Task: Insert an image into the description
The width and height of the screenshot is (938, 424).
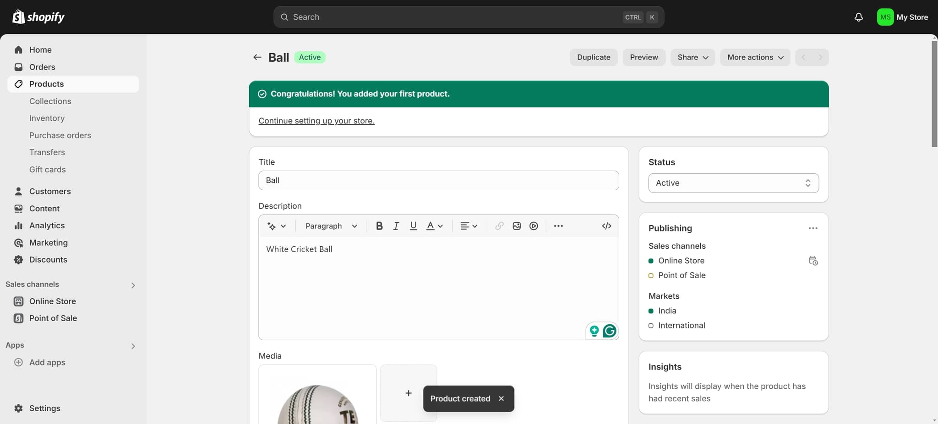Action: coord(516,225)
